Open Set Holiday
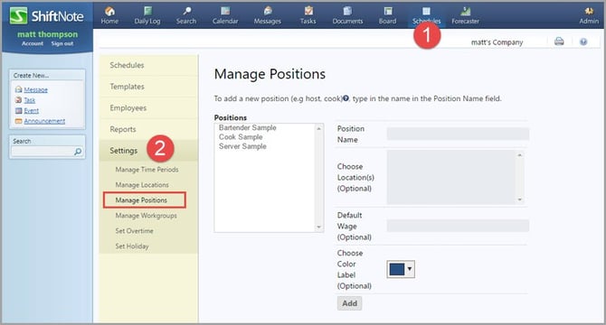Screen dimensions: 606x325 click(x=132, y=246)
